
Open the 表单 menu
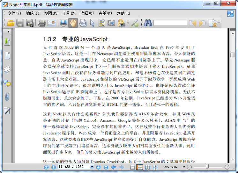tap(105, 13)
